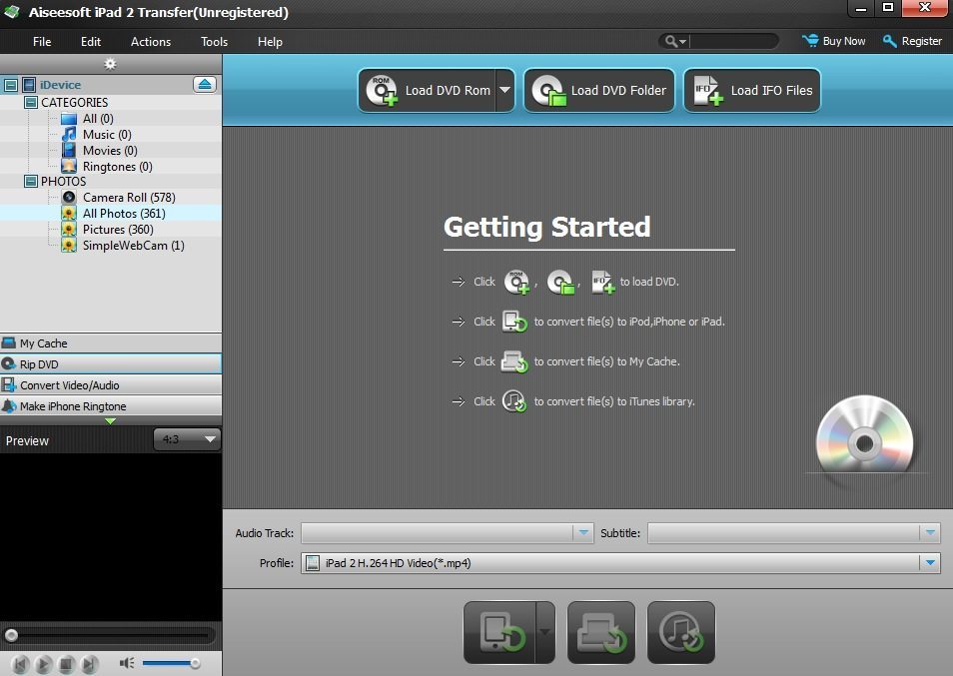Select SimpleWebCam (1) album

tap(134, 246)
